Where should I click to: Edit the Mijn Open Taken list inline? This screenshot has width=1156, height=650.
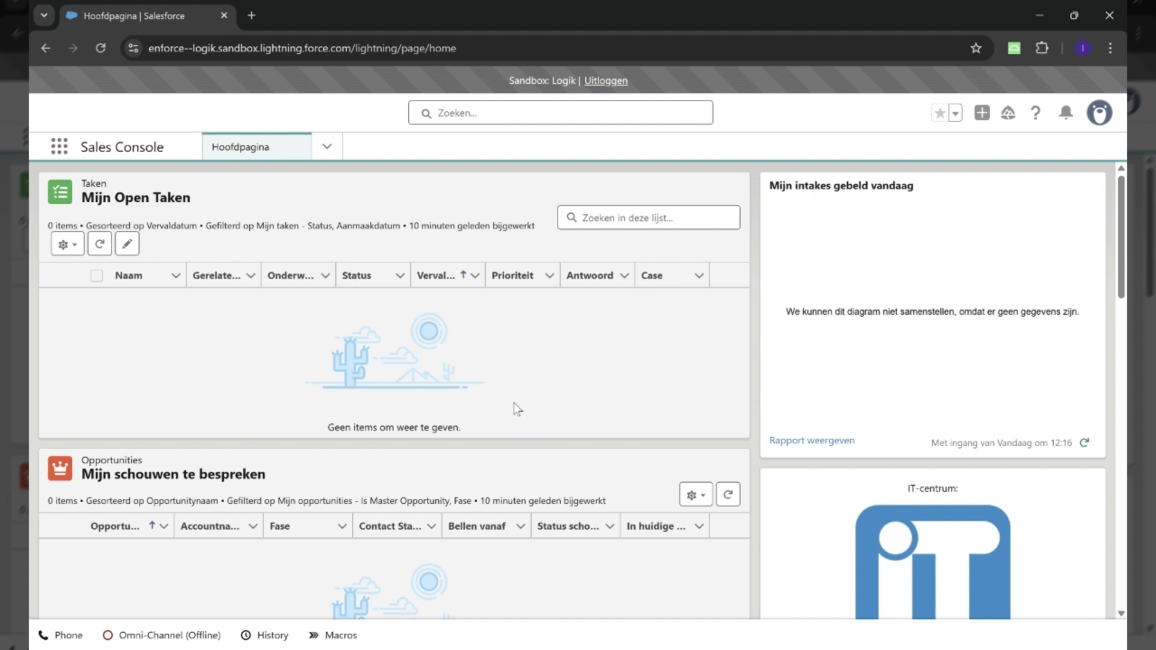coord(126,244)
